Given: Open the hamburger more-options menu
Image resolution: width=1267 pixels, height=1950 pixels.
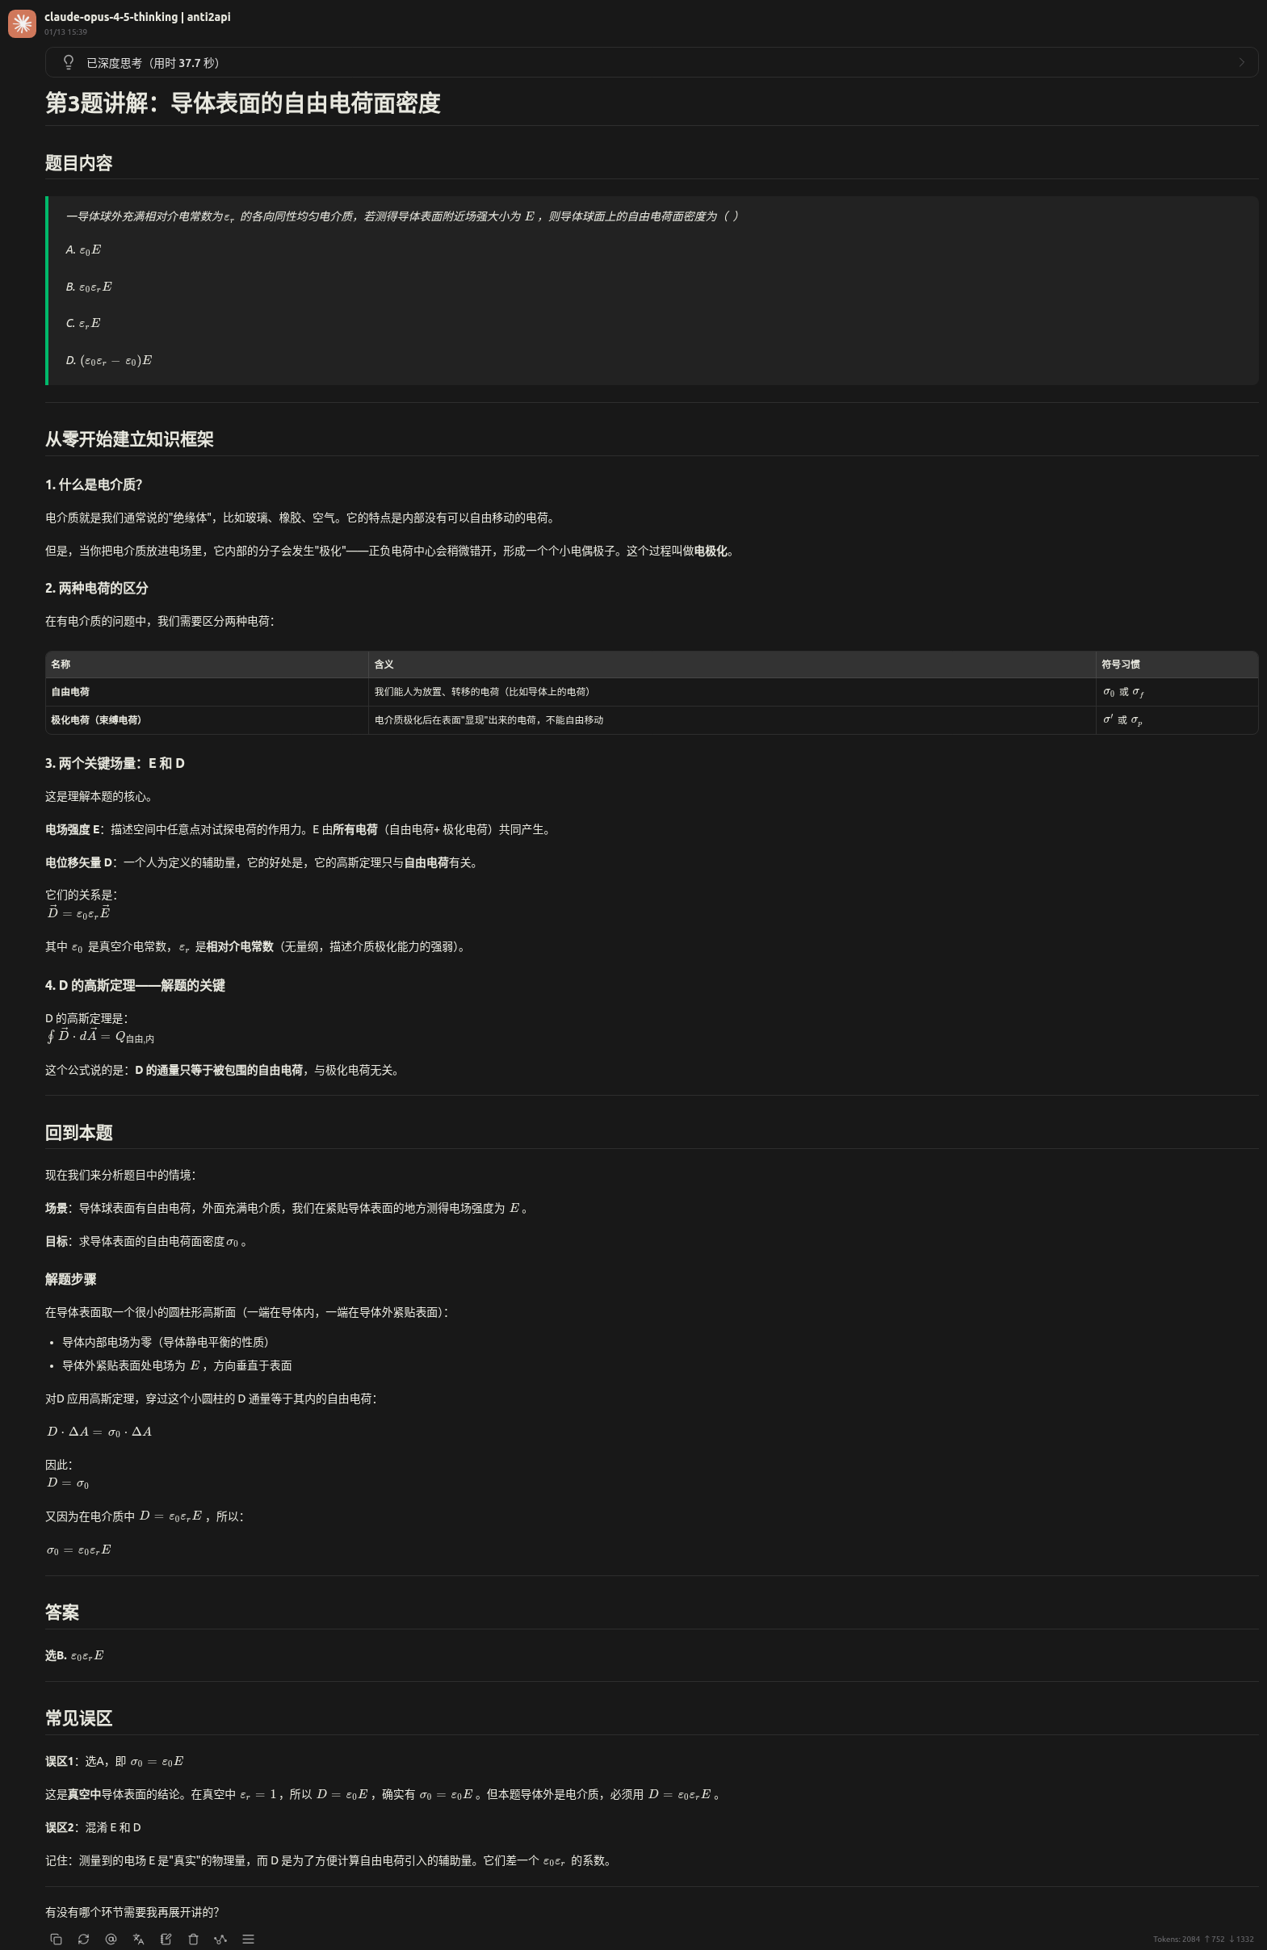Looking at the screenshot, I should click(249, 1939).
